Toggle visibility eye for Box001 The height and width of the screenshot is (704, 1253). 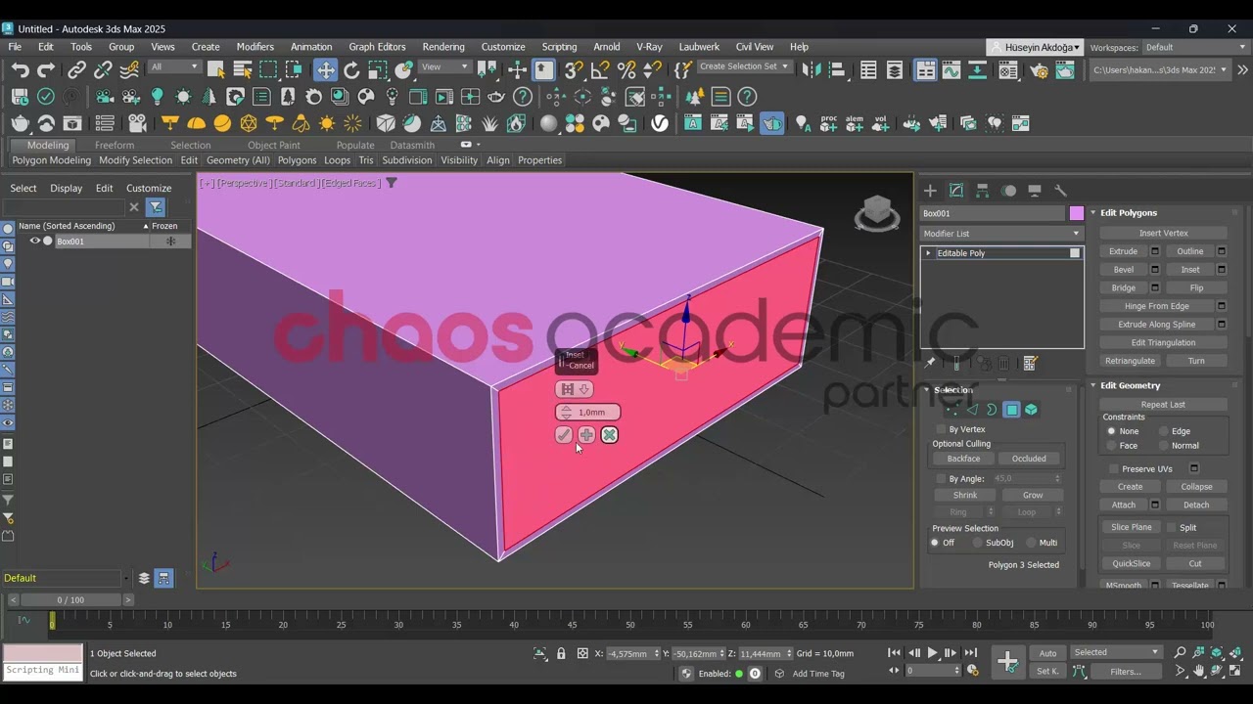[34, 242]
